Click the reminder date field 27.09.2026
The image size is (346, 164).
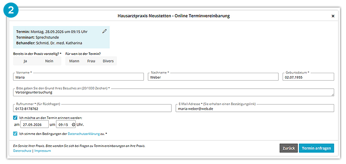click(x=34, y=124)
